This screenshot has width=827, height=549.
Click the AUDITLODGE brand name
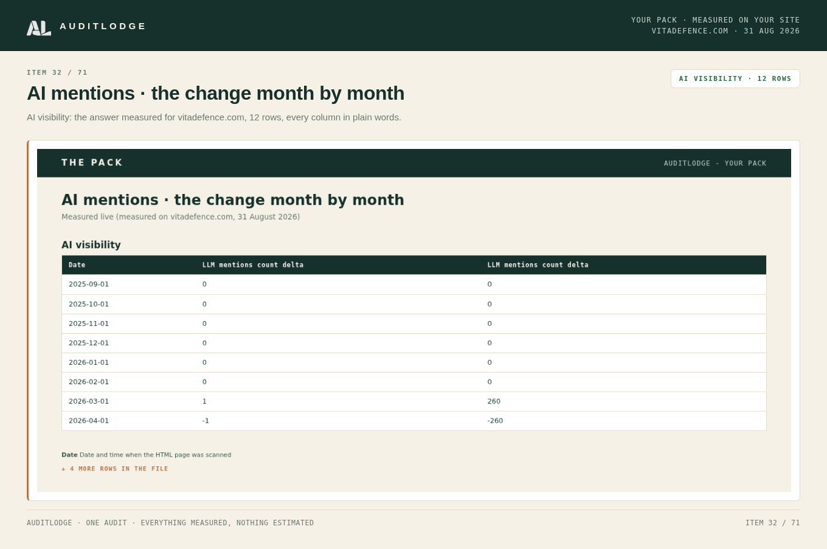point(103,26)
